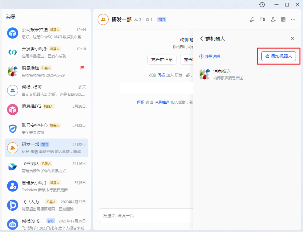Select the 消息推送 bot in robot list
The width and height of the screenshot is (303, 232).
(x=222, y=74)
